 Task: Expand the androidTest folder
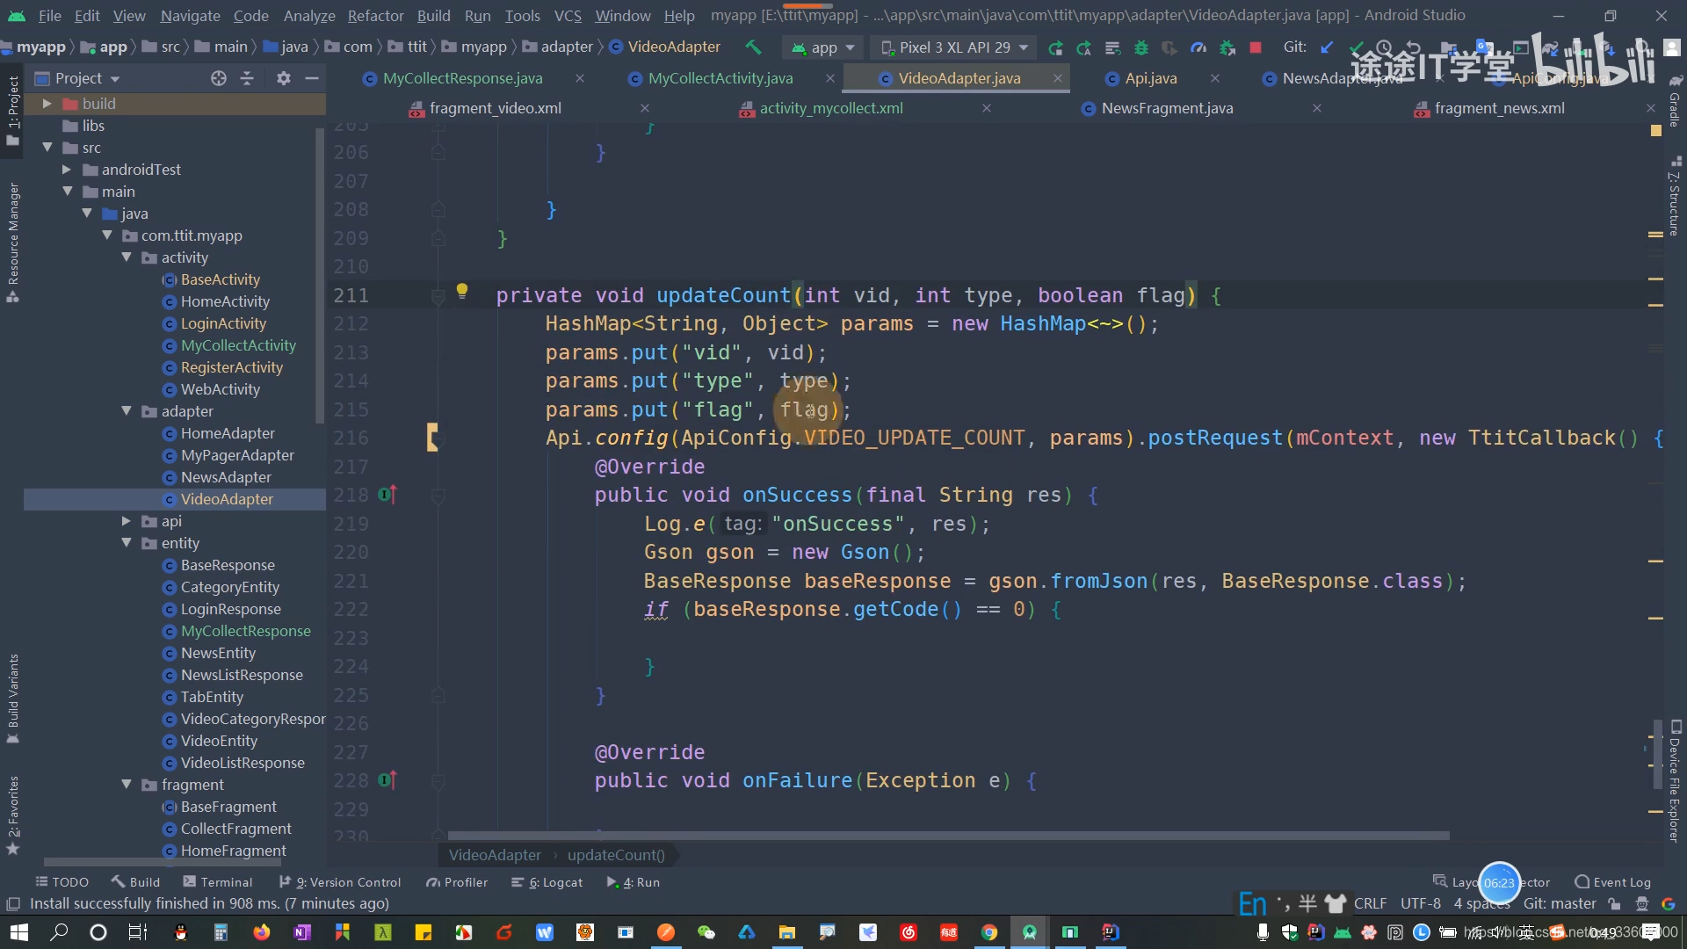67,170
